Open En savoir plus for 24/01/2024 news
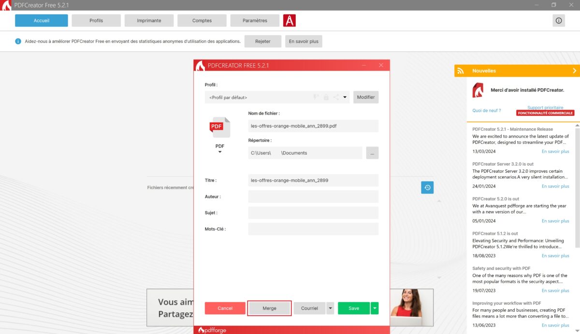580x334 pixels. point(555,186)
